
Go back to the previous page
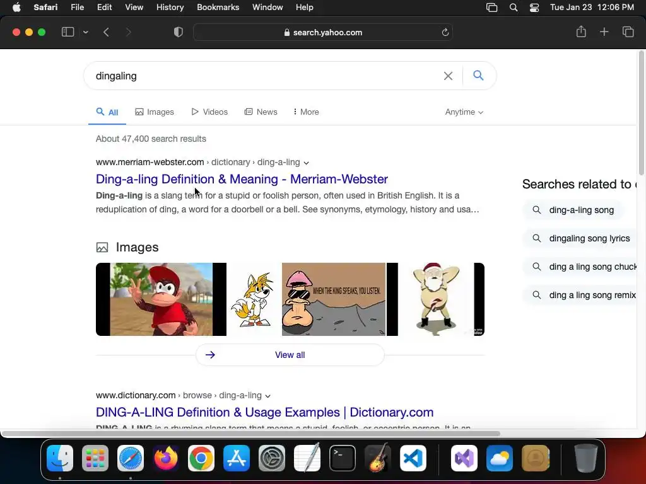click(106, 32)
